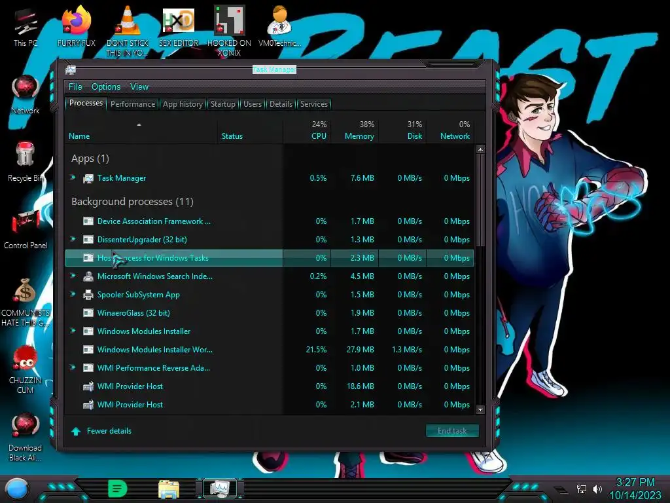
Task: Click the scrollbar up arrow
Action: click(x=480, y=149)
